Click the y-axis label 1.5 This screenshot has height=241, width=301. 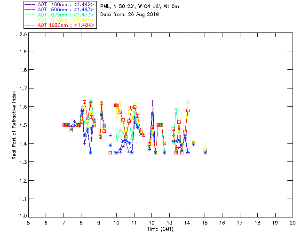pyautogui.click(x=23, y=125)
